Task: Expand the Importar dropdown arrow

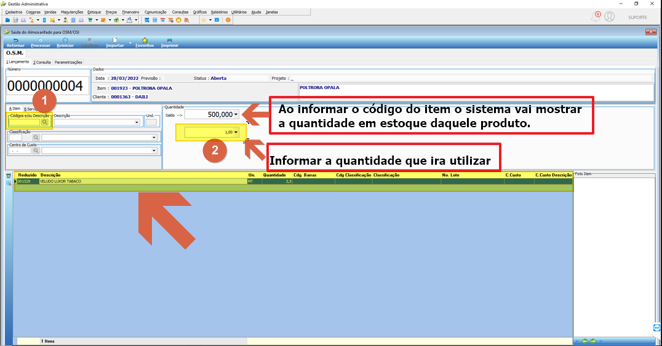Action: click(x=130, y=42)
